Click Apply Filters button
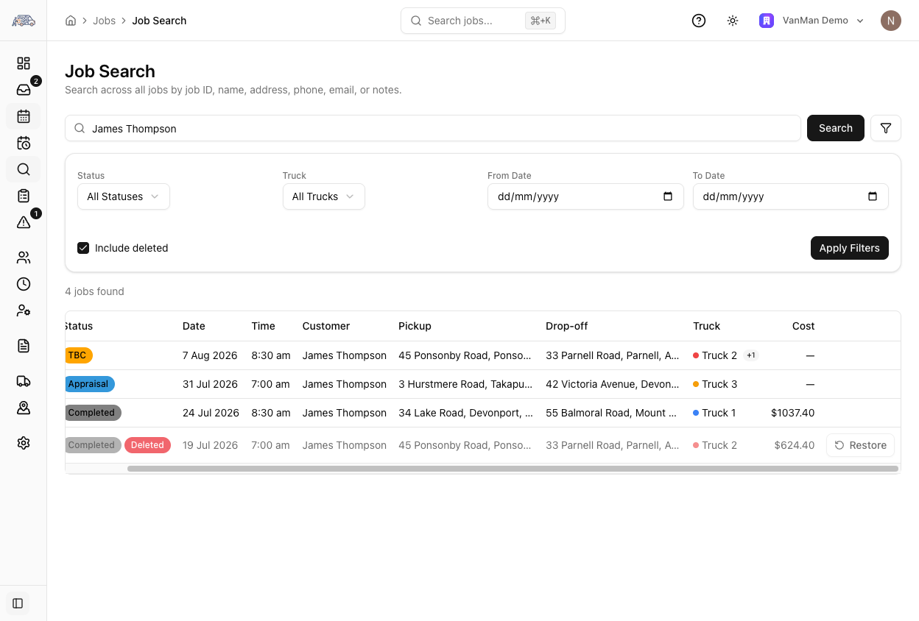The width and height of the screenshot is (919, 621). [850, 248]
